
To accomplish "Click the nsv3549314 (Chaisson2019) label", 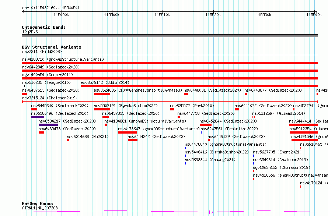I will (x=280, y=160).
